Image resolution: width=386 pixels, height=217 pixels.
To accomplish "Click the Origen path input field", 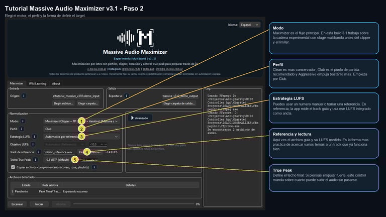I will click(x=76, y=96).
